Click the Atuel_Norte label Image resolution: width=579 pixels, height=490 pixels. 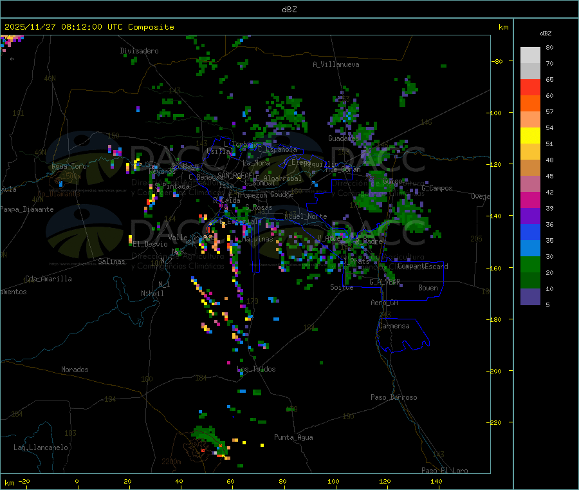306,216
